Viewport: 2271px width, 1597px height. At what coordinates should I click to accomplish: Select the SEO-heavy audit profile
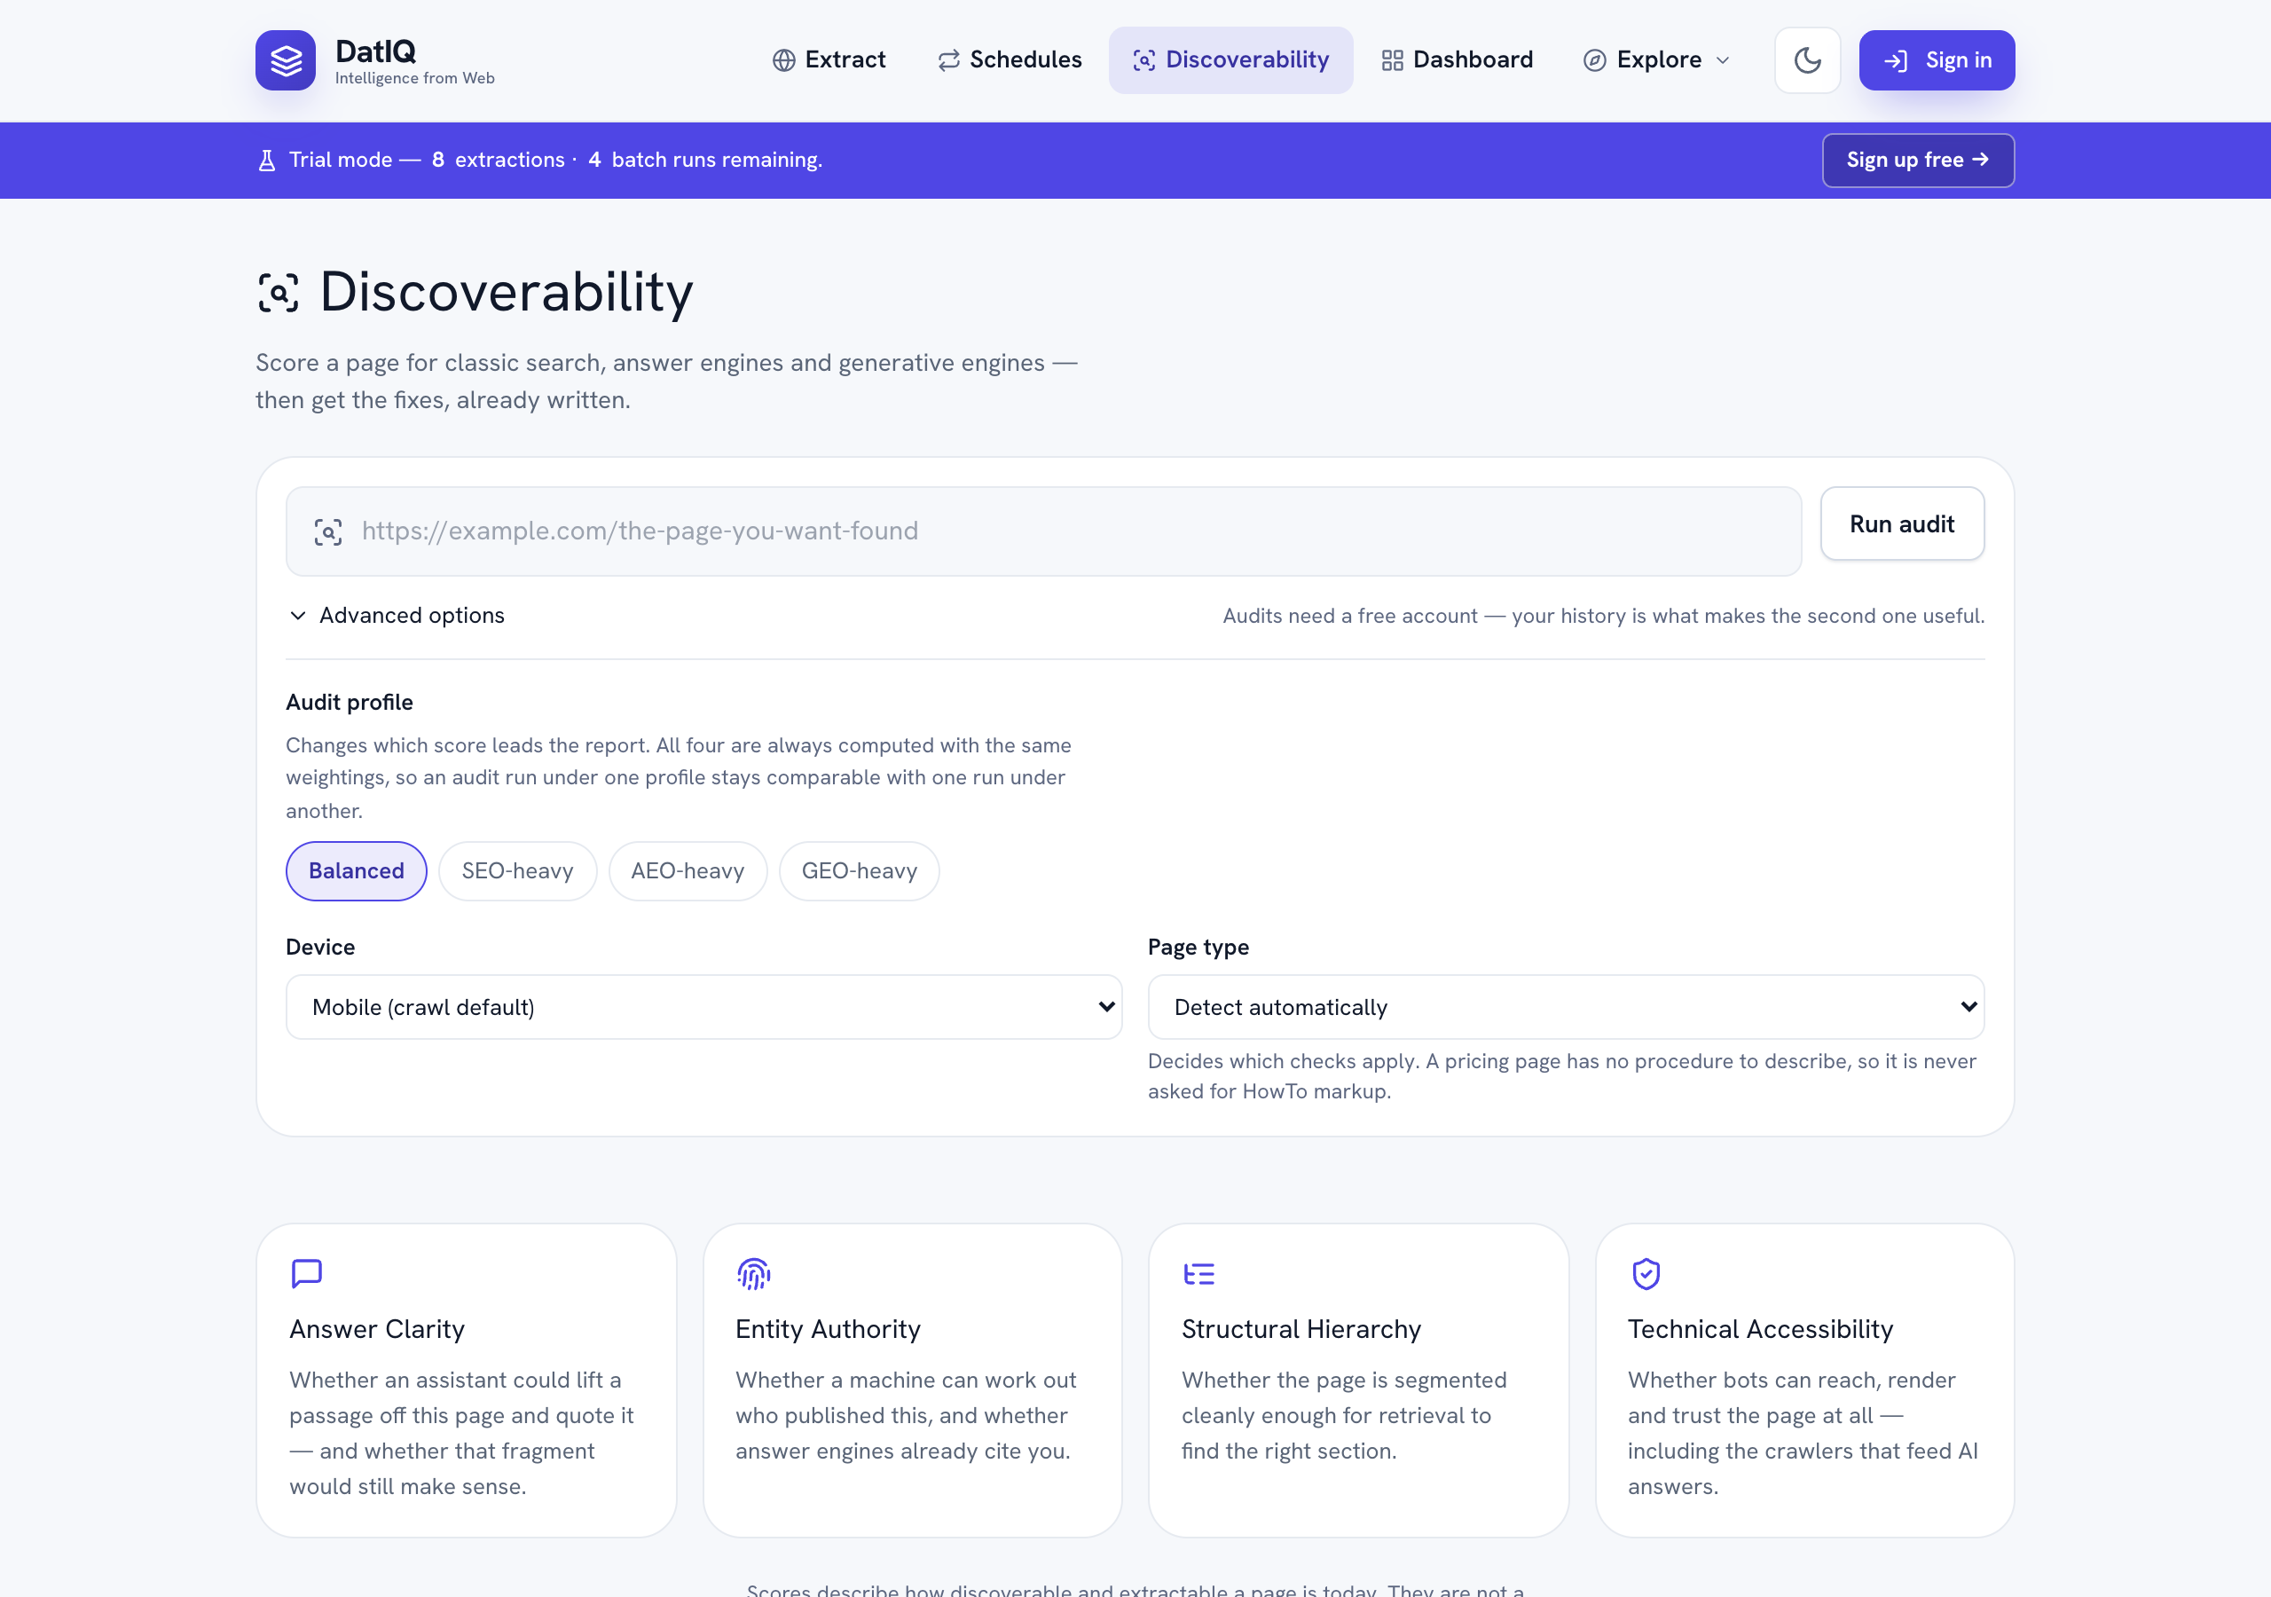(517, 870)
